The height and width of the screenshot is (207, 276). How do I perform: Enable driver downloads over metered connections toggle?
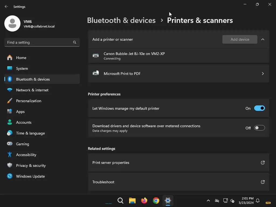(x=260, y=128)
